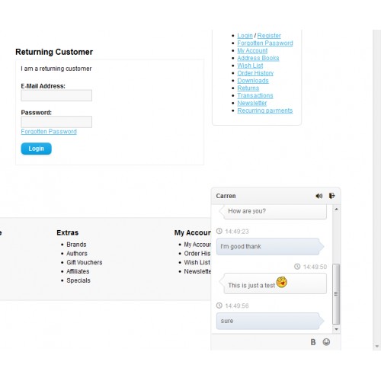Open the Register link in sidebar
The image size is (381, 381).
tap(269, 36)
